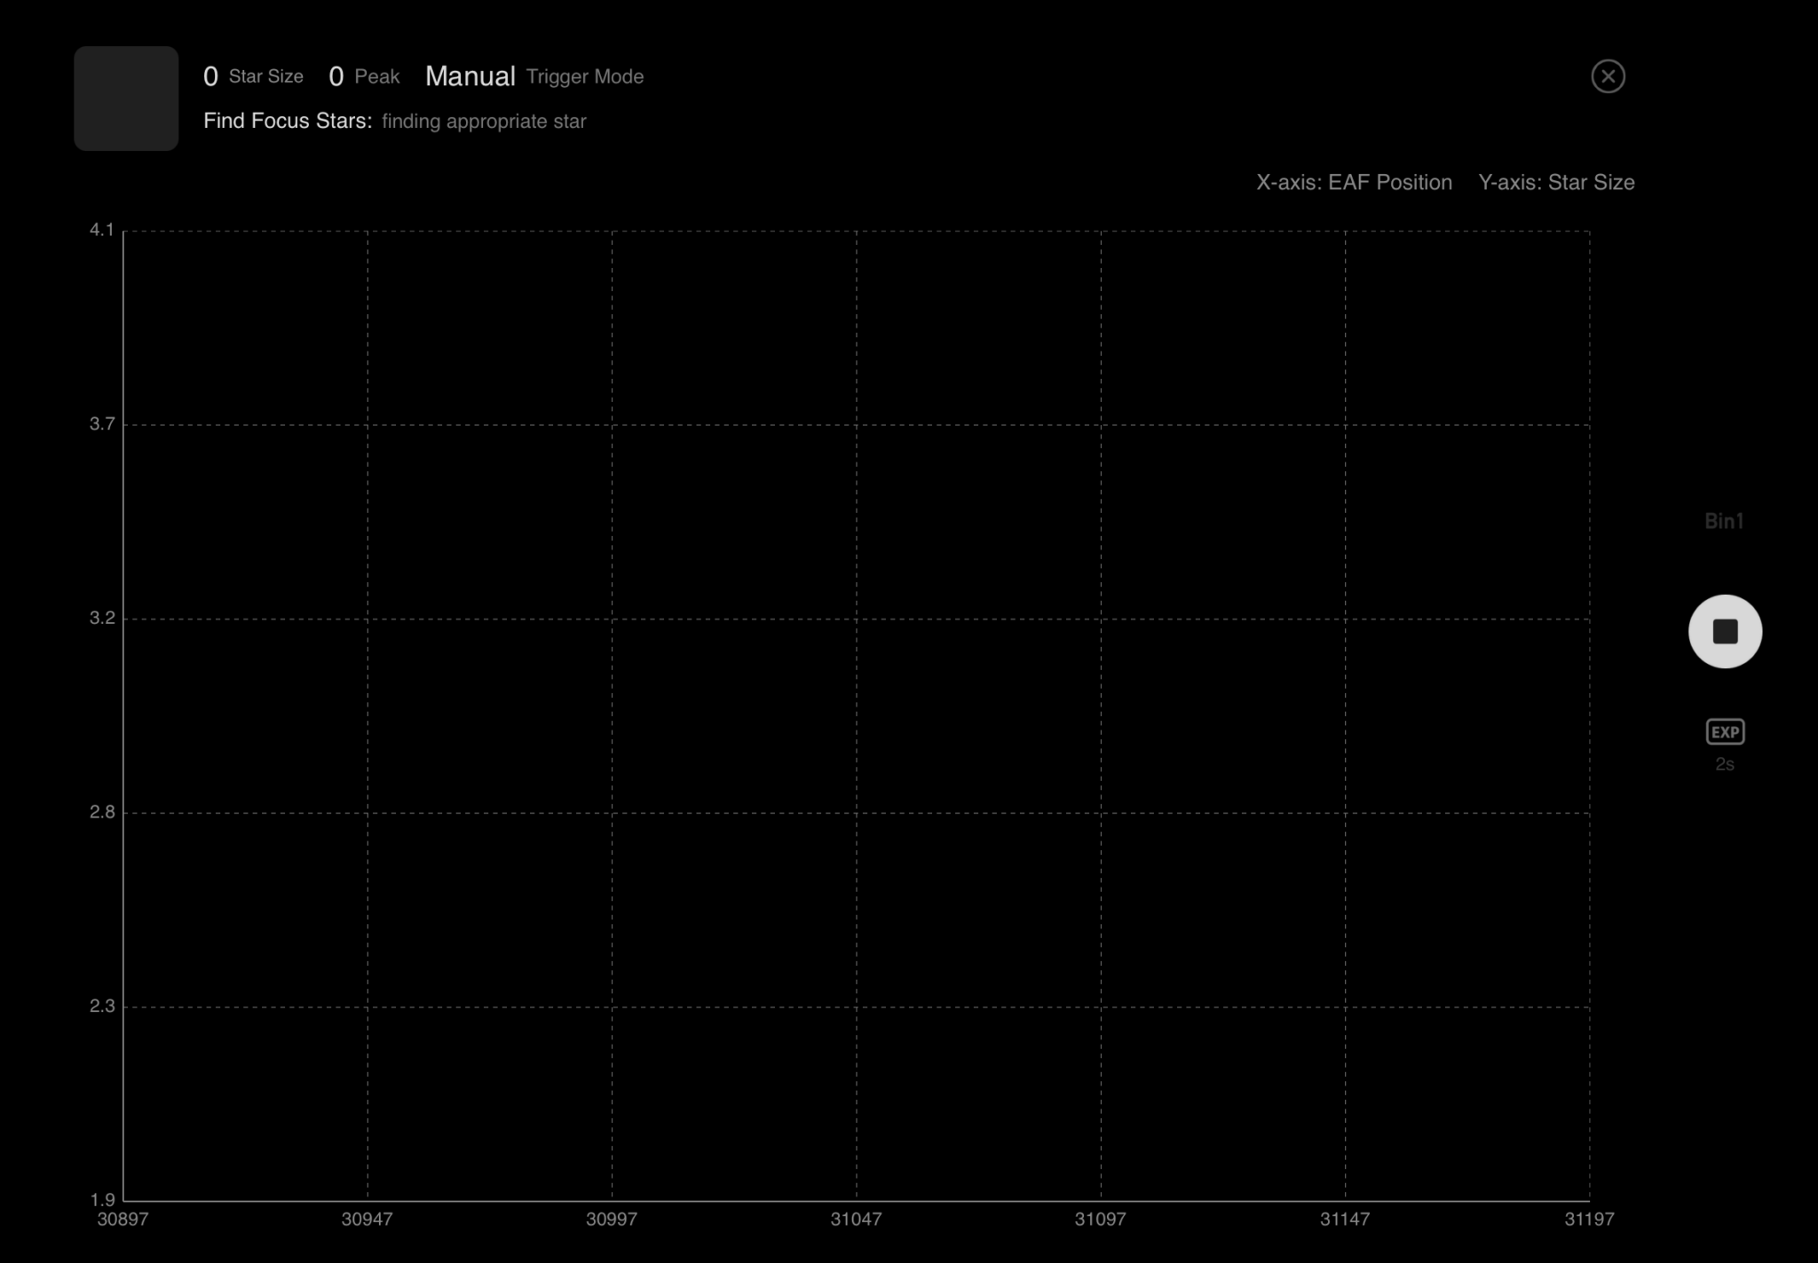Click the 2s exposure time value

(x=1725, y=764)
